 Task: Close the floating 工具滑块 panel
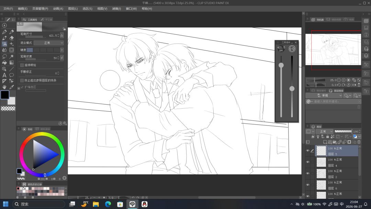point(296,43)
